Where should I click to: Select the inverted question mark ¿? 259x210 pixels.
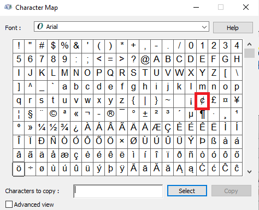click(x=76, y=128)
